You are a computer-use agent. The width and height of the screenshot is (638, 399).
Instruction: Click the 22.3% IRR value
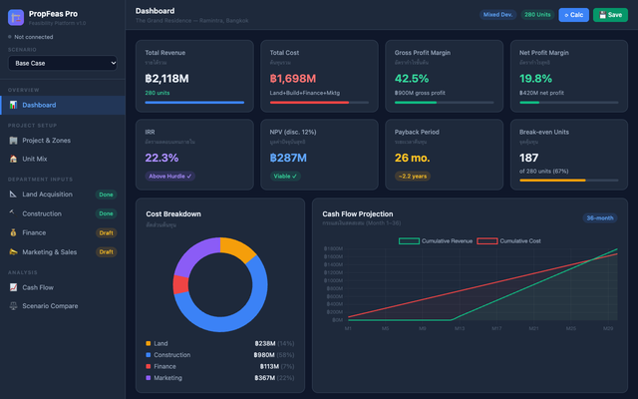(x=161, y=158)
